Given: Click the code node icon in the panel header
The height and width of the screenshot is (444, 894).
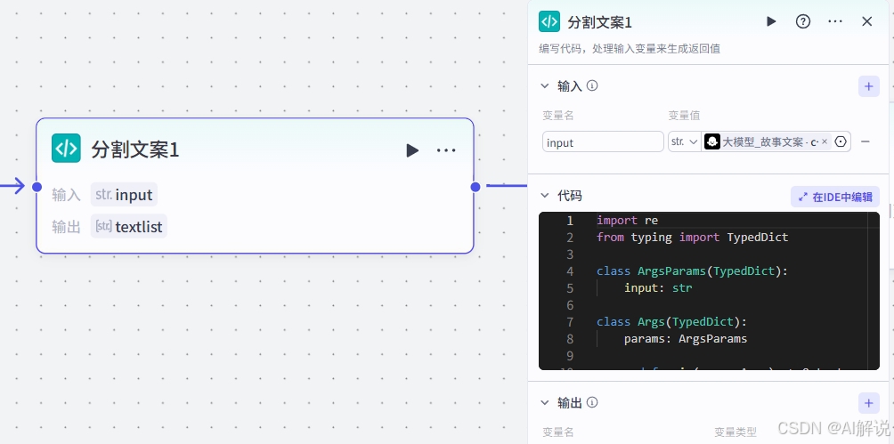Looking at the screenshot, I should pos(549,21).
